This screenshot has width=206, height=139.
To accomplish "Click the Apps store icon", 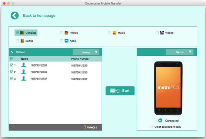I will click(67, 41).
